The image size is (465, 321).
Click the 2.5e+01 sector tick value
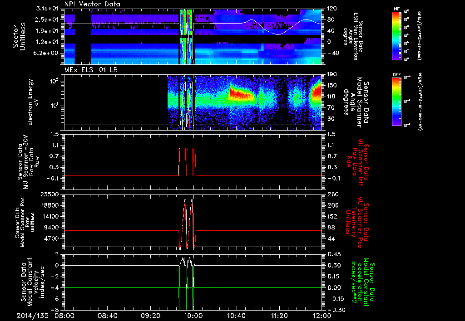coord(46,19)
